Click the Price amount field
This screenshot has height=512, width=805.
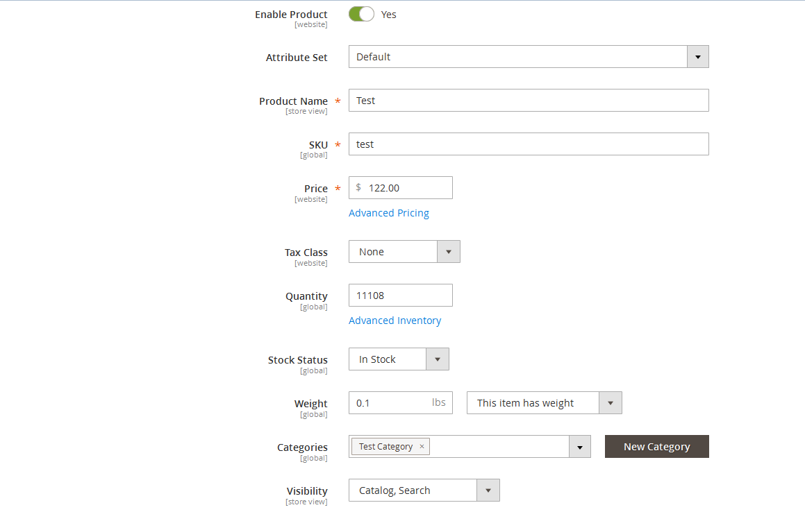pos(408,188)
